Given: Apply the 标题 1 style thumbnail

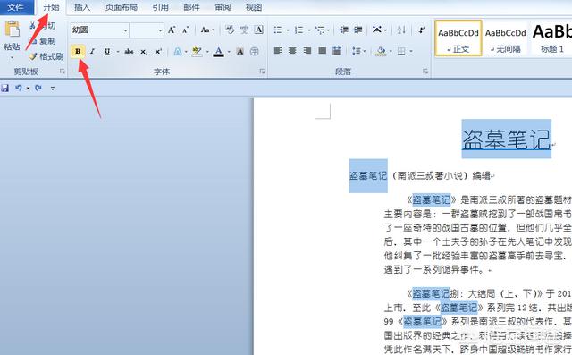Looking at the screenshot, I should (x=551, y=38).
